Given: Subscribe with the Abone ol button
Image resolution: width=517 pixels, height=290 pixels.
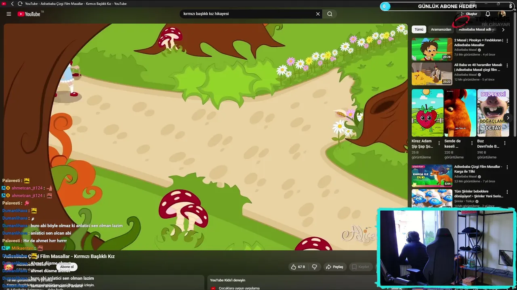Looking at the screenshot, I should click(x=67, y=267).
